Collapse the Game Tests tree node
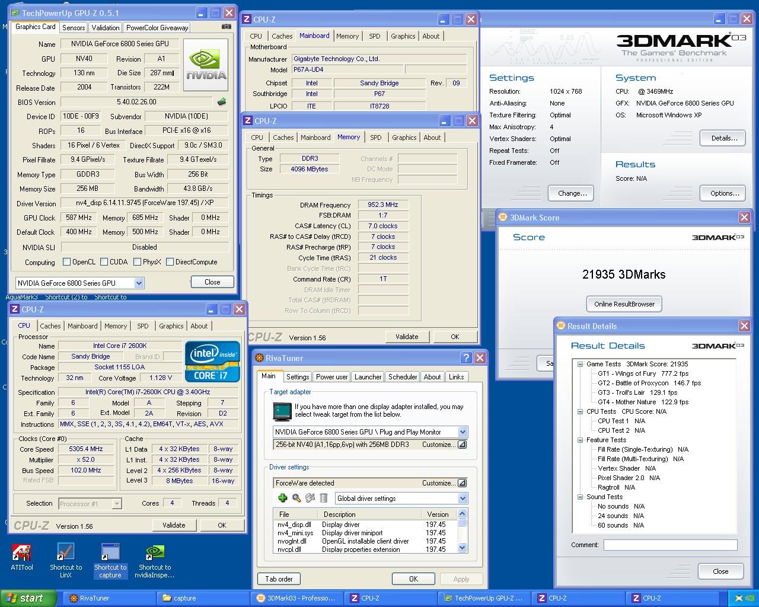The height and width of the screenshot is (607, 759). tap(580, 364)
